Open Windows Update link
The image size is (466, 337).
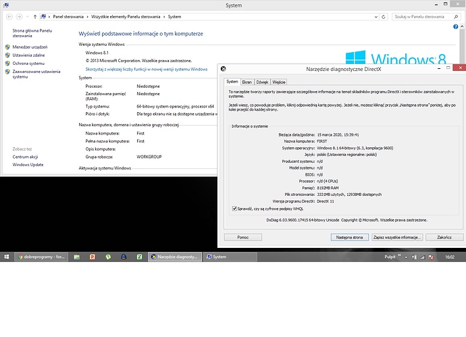pos(28,165)
